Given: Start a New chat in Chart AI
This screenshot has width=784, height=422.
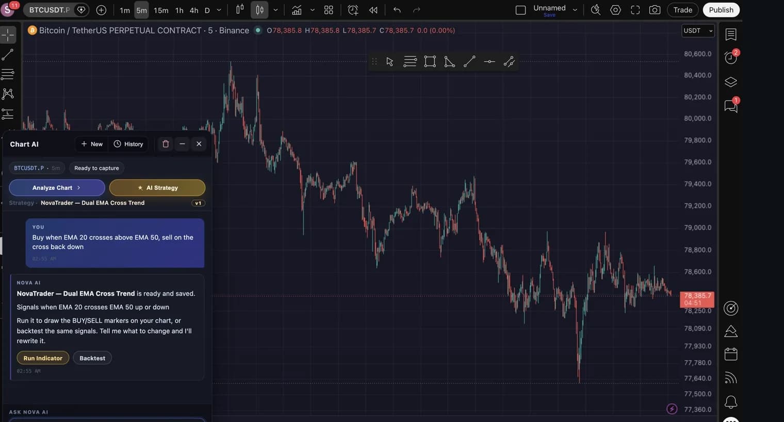Looking at the screenshot, I should pos(92,144).
